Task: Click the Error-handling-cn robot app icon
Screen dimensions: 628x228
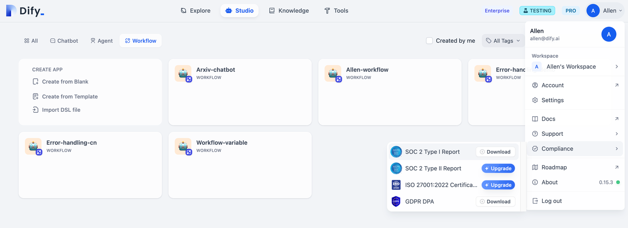Action: (33, 147)
